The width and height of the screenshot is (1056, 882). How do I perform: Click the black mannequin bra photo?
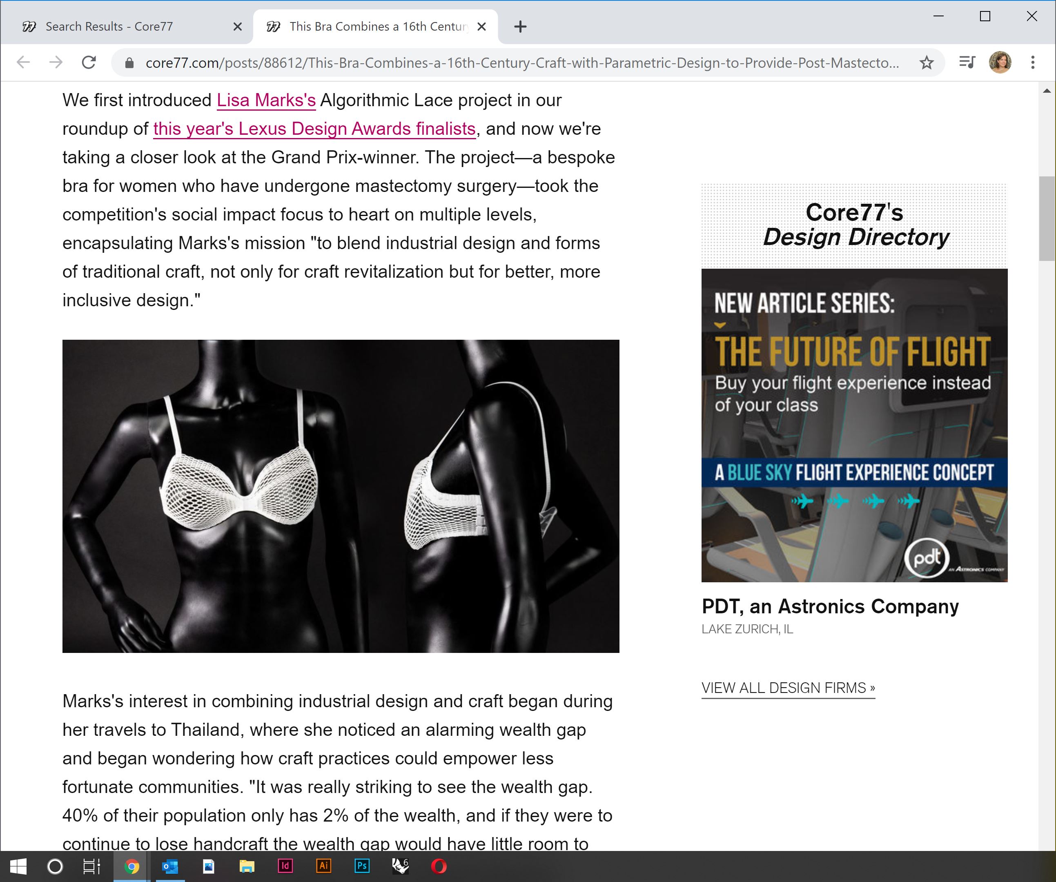[341, 496]
